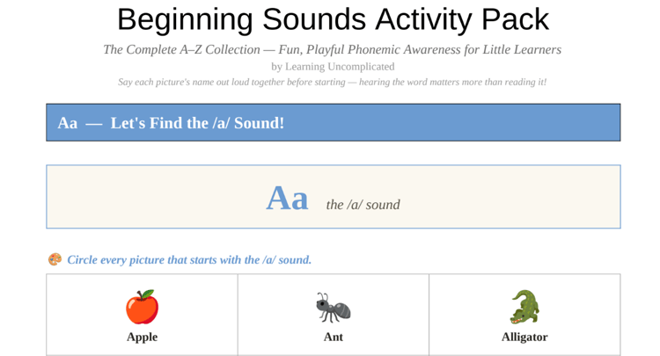This screenshot has height=356, width=660.
Task: Click the alligator picture
Action: click(524, 307)
